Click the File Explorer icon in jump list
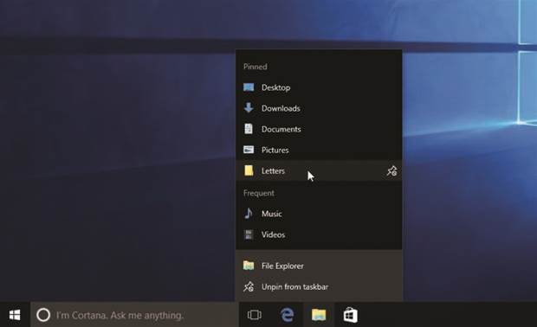The width and height of the screenshot is (537, 327). pyautogui.click(x=249, y=266)
